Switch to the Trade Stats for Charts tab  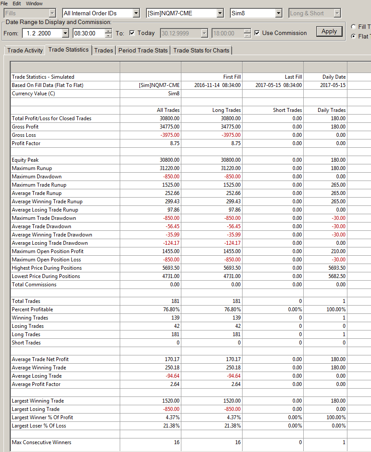tap(201, 50)
